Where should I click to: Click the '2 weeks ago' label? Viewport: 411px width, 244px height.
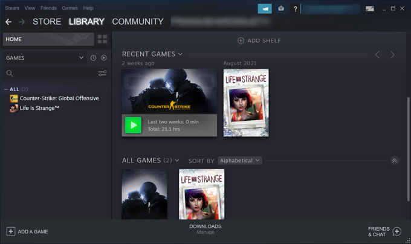tap(138, 63)
